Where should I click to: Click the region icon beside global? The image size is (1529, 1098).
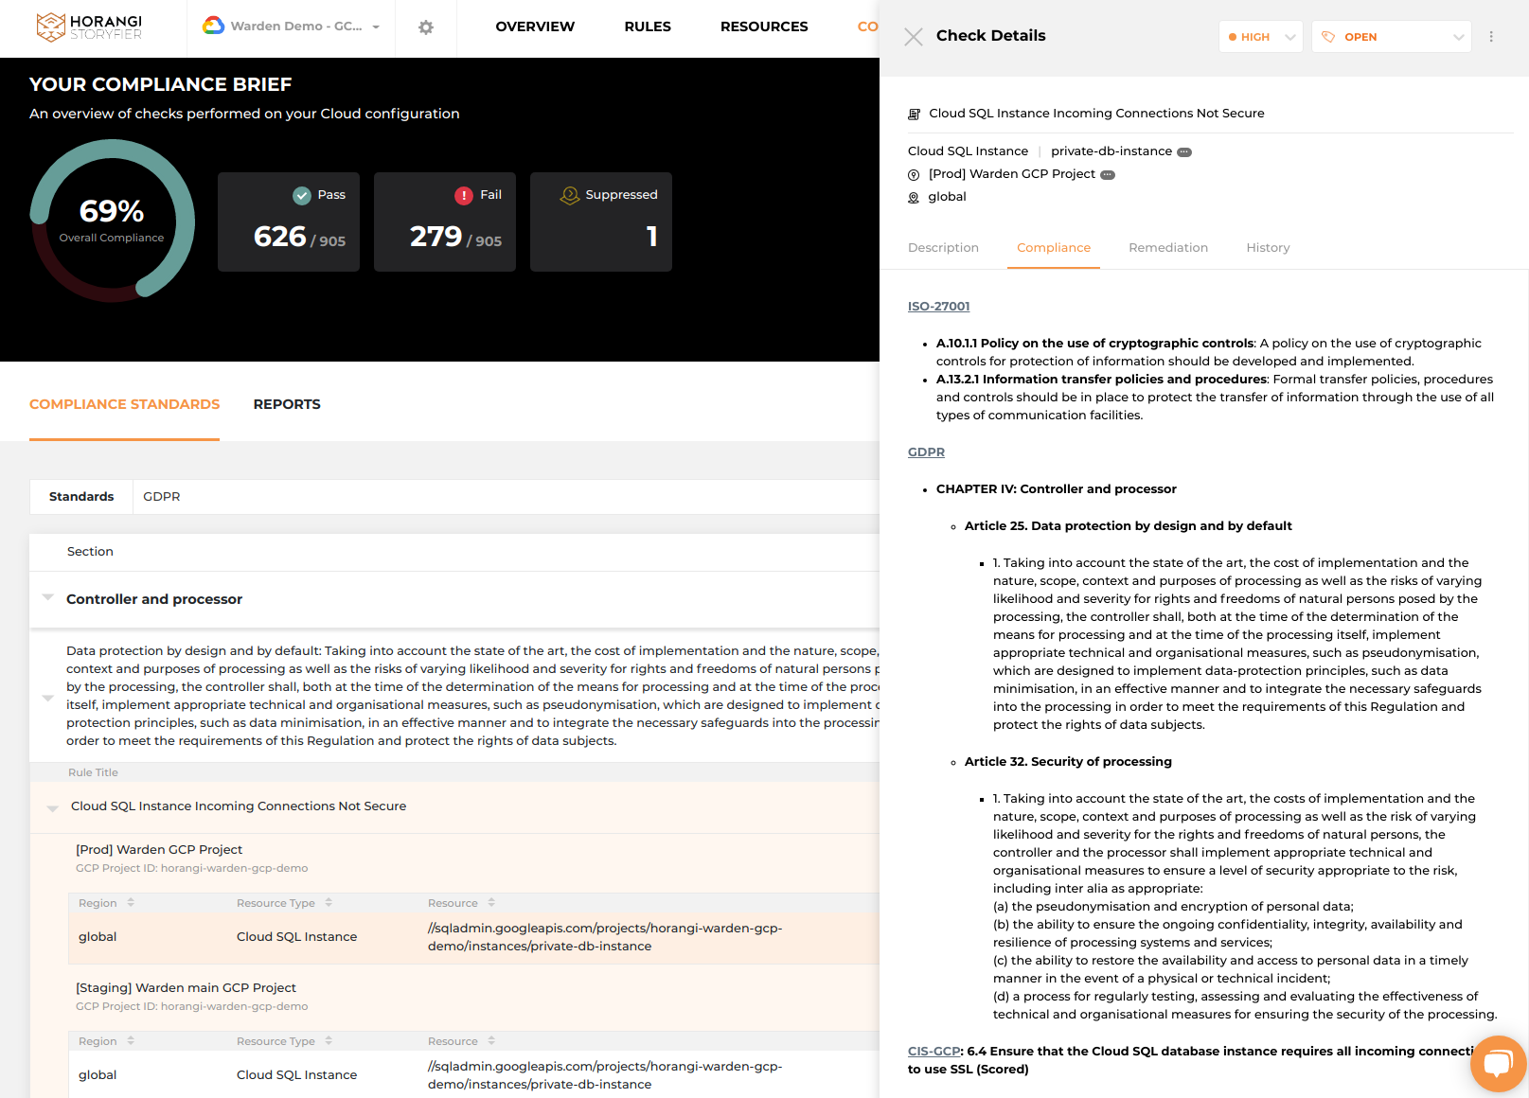click(914, 198)
